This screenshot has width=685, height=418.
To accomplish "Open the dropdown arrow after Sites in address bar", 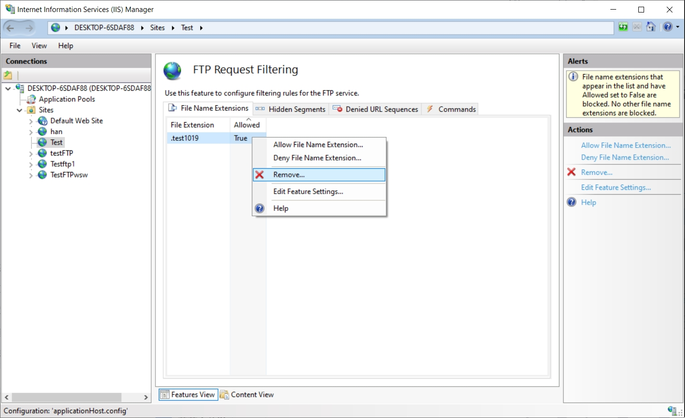I will pos(173,28).
